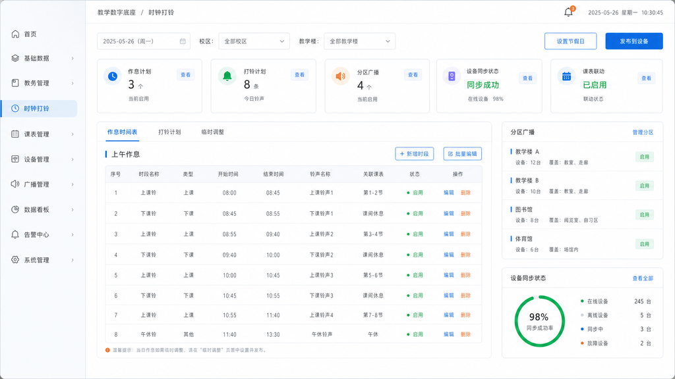The width and height of the screenshot is (675, 379).
Task: Click 查看 on the 作息计划 card
Action: (x=185, y=75)
